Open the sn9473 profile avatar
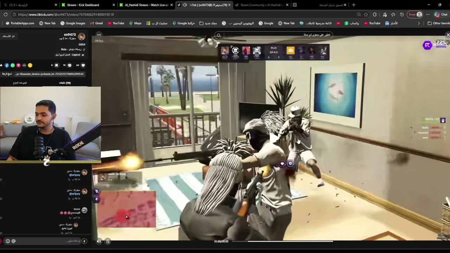The image size is (450, 253). tap(82, 37)
